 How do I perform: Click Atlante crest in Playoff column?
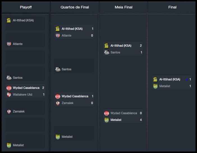[x=9, y=44]
